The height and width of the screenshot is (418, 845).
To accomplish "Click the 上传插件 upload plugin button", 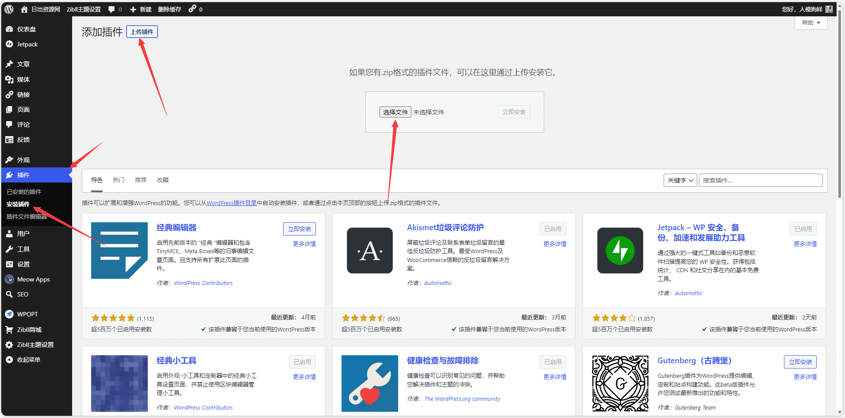I will pos(142,31).
